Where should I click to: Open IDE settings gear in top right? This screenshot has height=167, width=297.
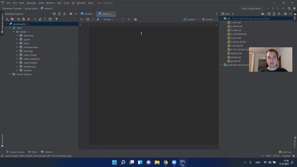pyautogui.click(x=294, y=8)
